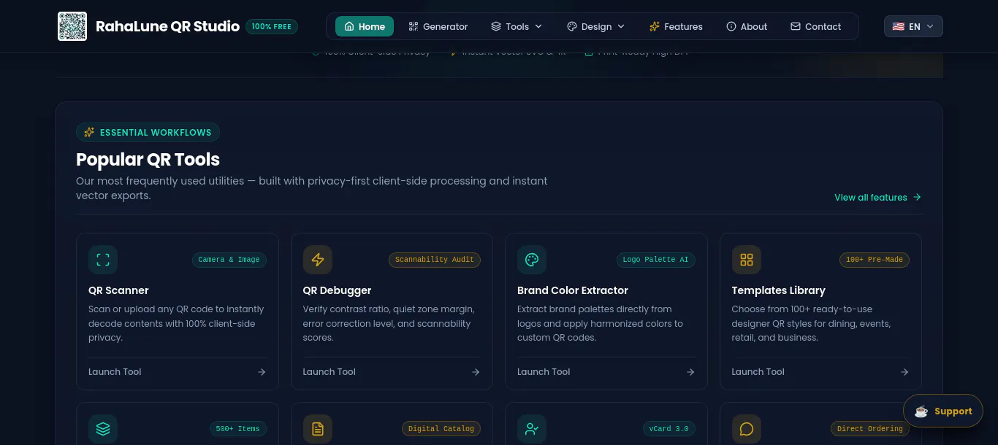Click the 500+ Items tag
Screen dimensions: 998x445
(238, 429)
